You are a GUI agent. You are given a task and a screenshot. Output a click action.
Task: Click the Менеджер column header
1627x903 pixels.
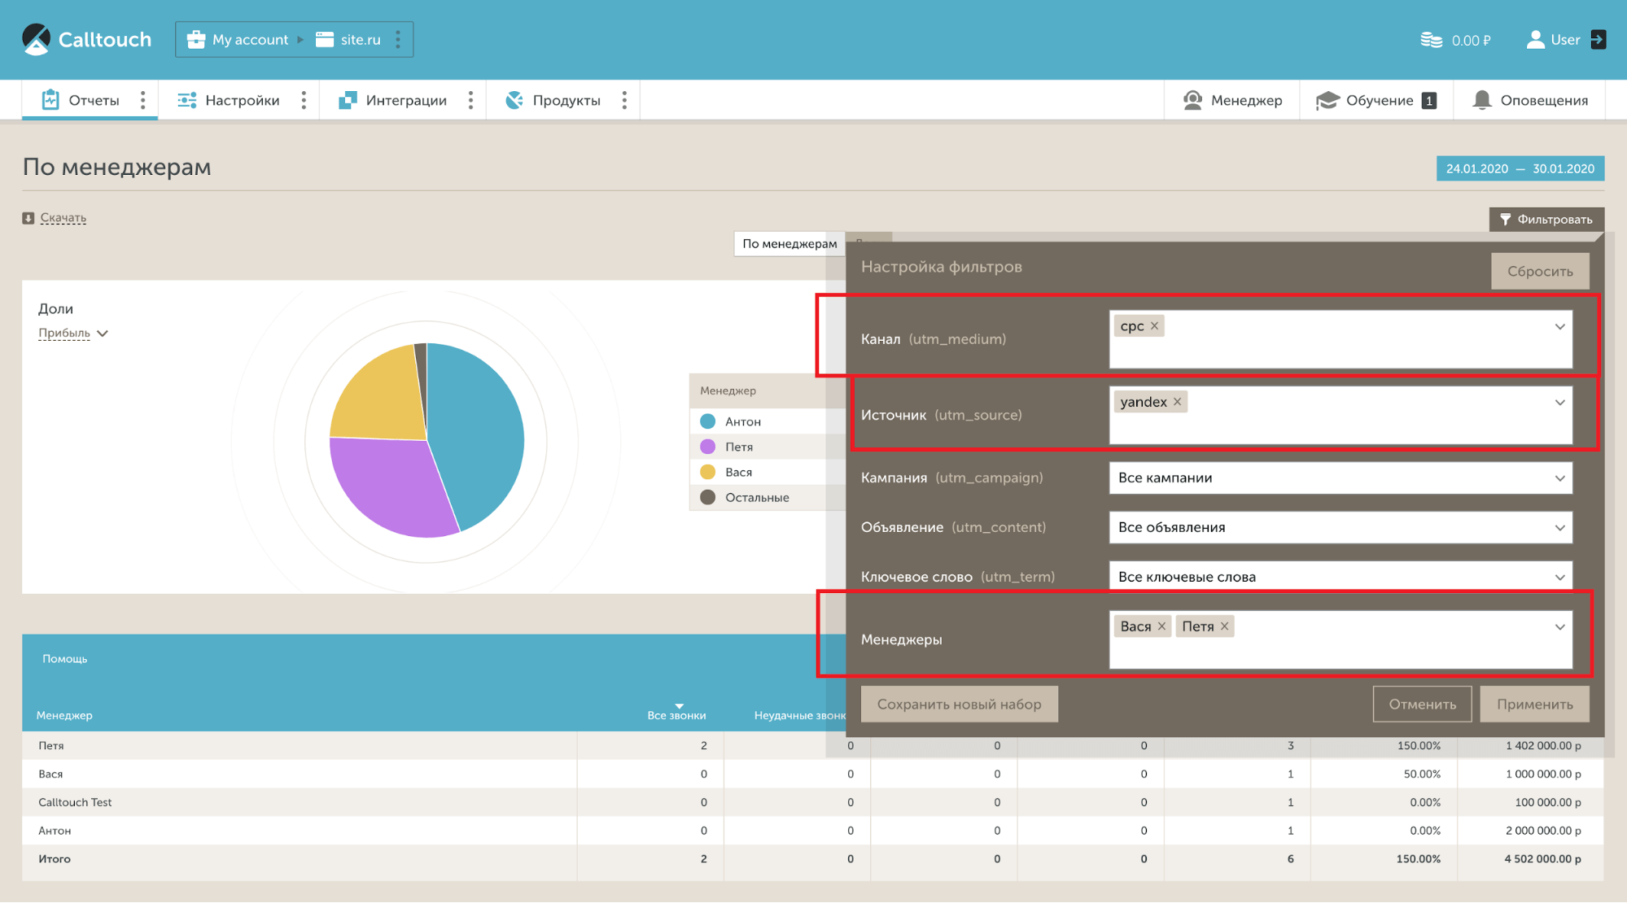pos(64,715)
